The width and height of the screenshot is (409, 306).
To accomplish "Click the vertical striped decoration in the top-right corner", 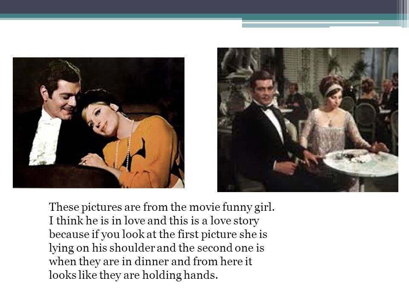I will (x=403, y=14).
